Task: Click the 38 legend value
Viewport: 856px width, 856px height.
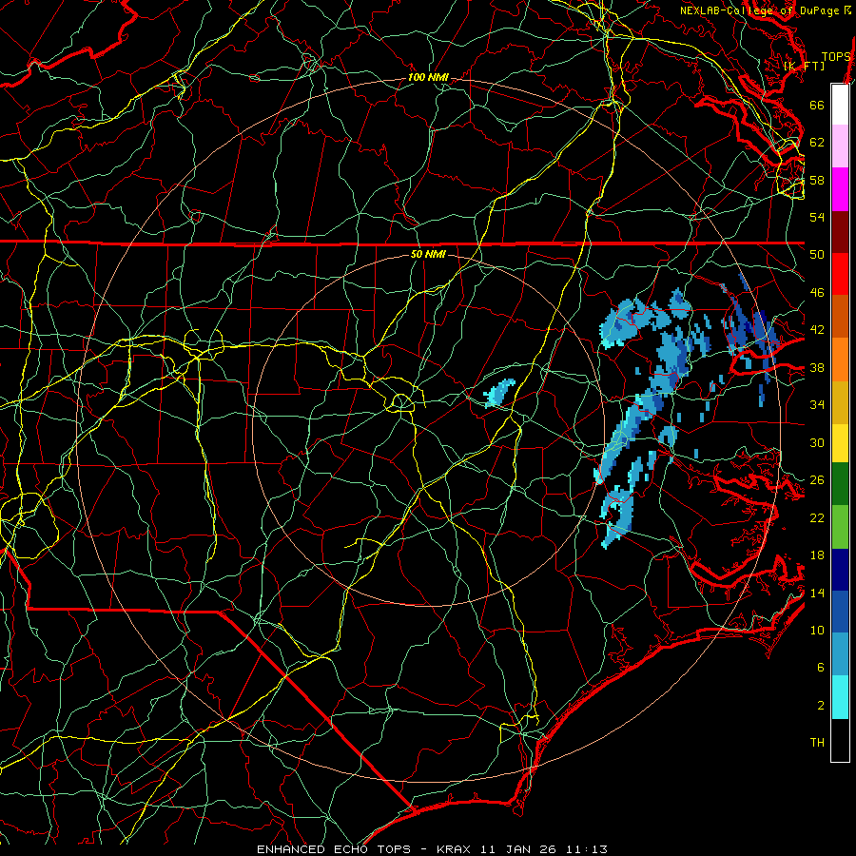Action: coord(817,367)
